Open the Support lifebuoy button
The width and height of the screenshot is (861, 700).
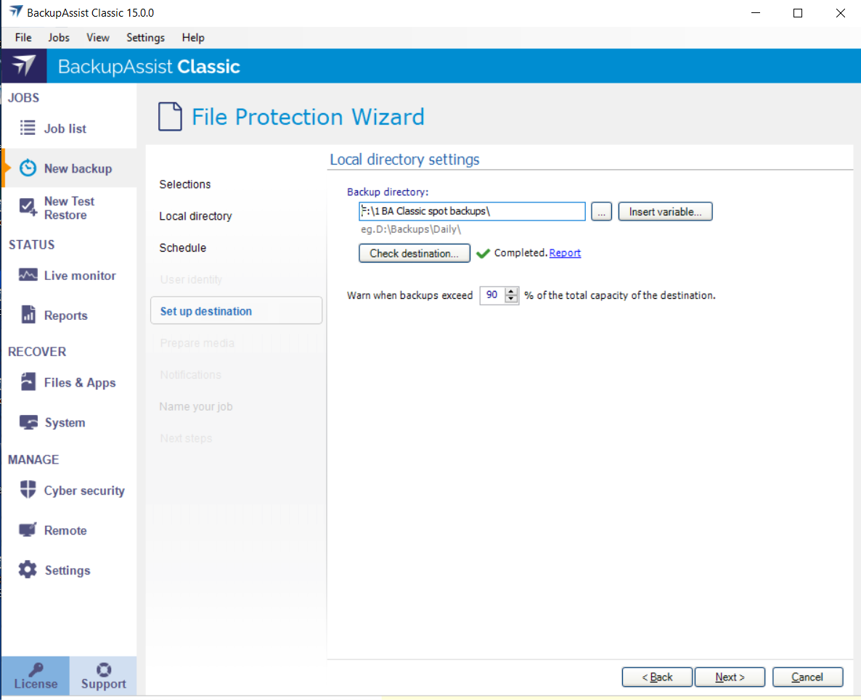pos(103,676)
